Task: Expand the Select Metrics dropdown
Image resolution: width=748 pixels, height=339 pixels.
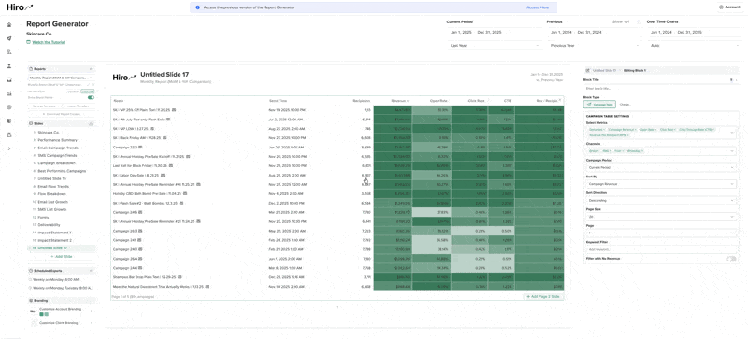Action: pos(733,133)
